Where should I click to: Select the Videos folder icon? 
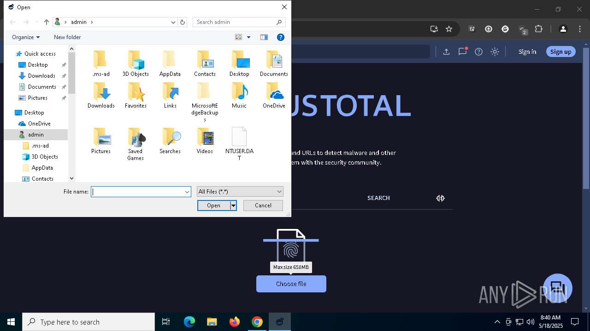click(205, 137)
